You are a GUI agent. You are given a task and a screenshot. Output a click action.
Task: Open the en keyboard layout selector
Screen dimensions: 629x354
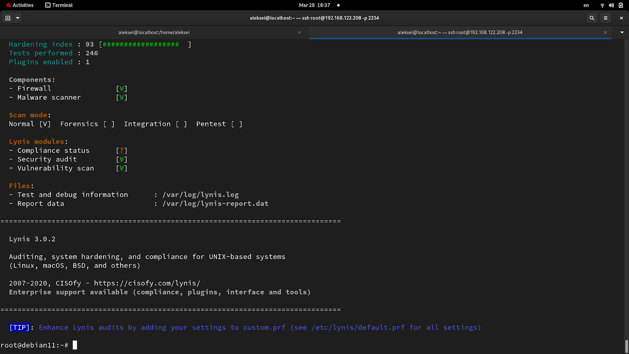586,5
